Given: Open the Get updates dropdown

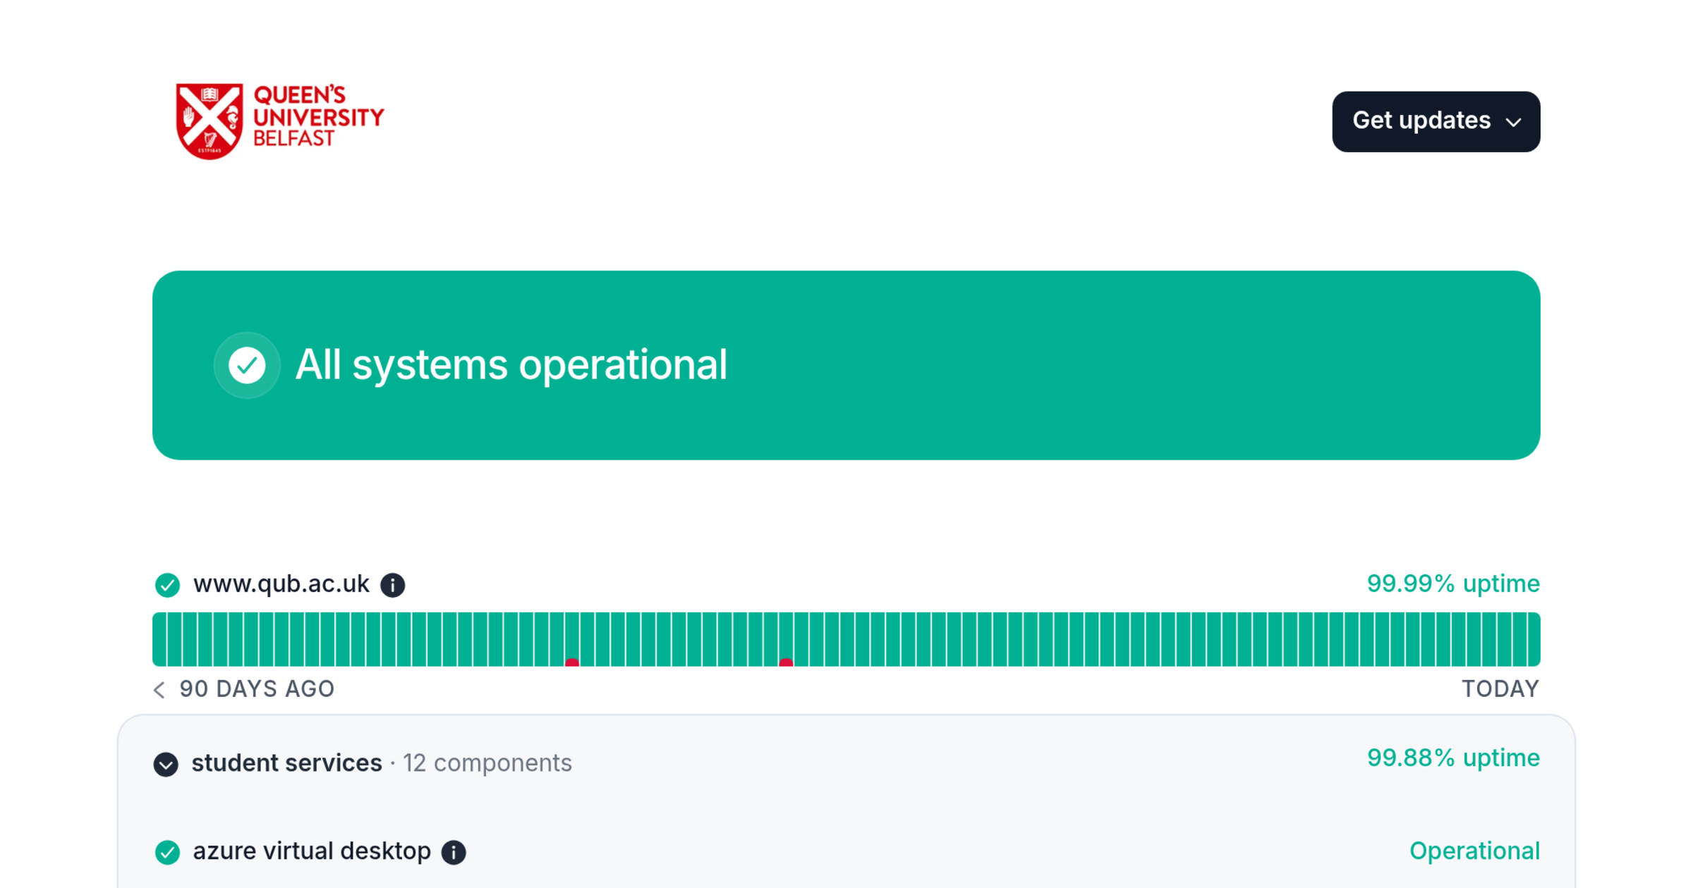Looking at the screenshot, I should pos(1436,121).
